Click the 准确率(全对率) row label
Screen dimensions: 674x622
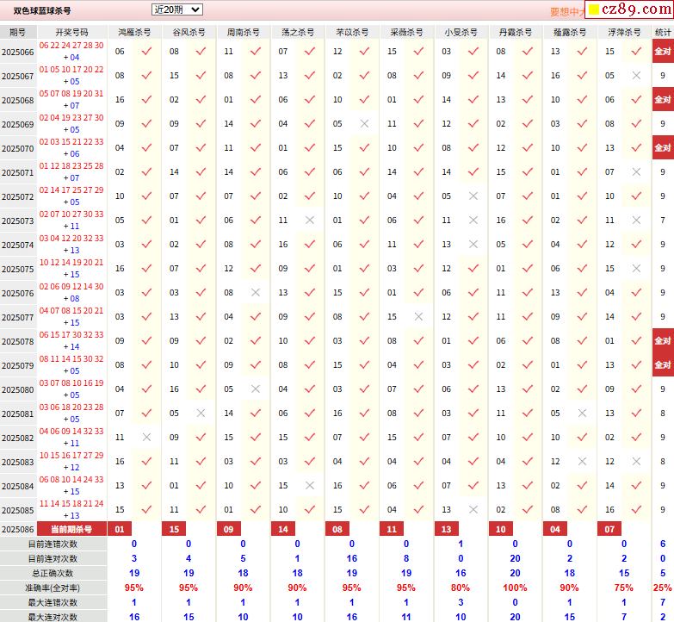(x=53, y=588)
